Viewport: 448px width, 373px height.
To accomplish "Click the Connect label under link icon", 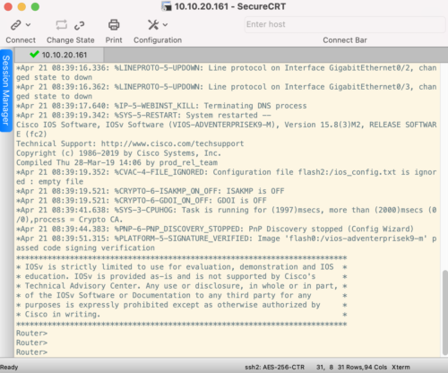I will coord(21,40).
